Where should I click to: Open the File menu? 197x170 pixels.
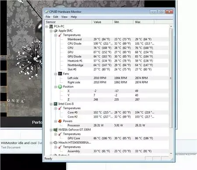click(x=48, y=17)
